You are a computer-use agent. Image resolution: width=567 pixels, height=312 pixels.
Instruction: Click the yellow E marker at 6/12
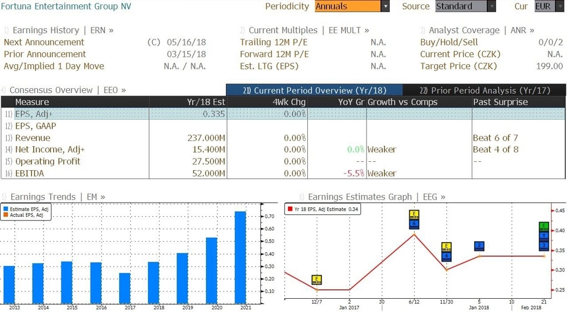point(414,214)
